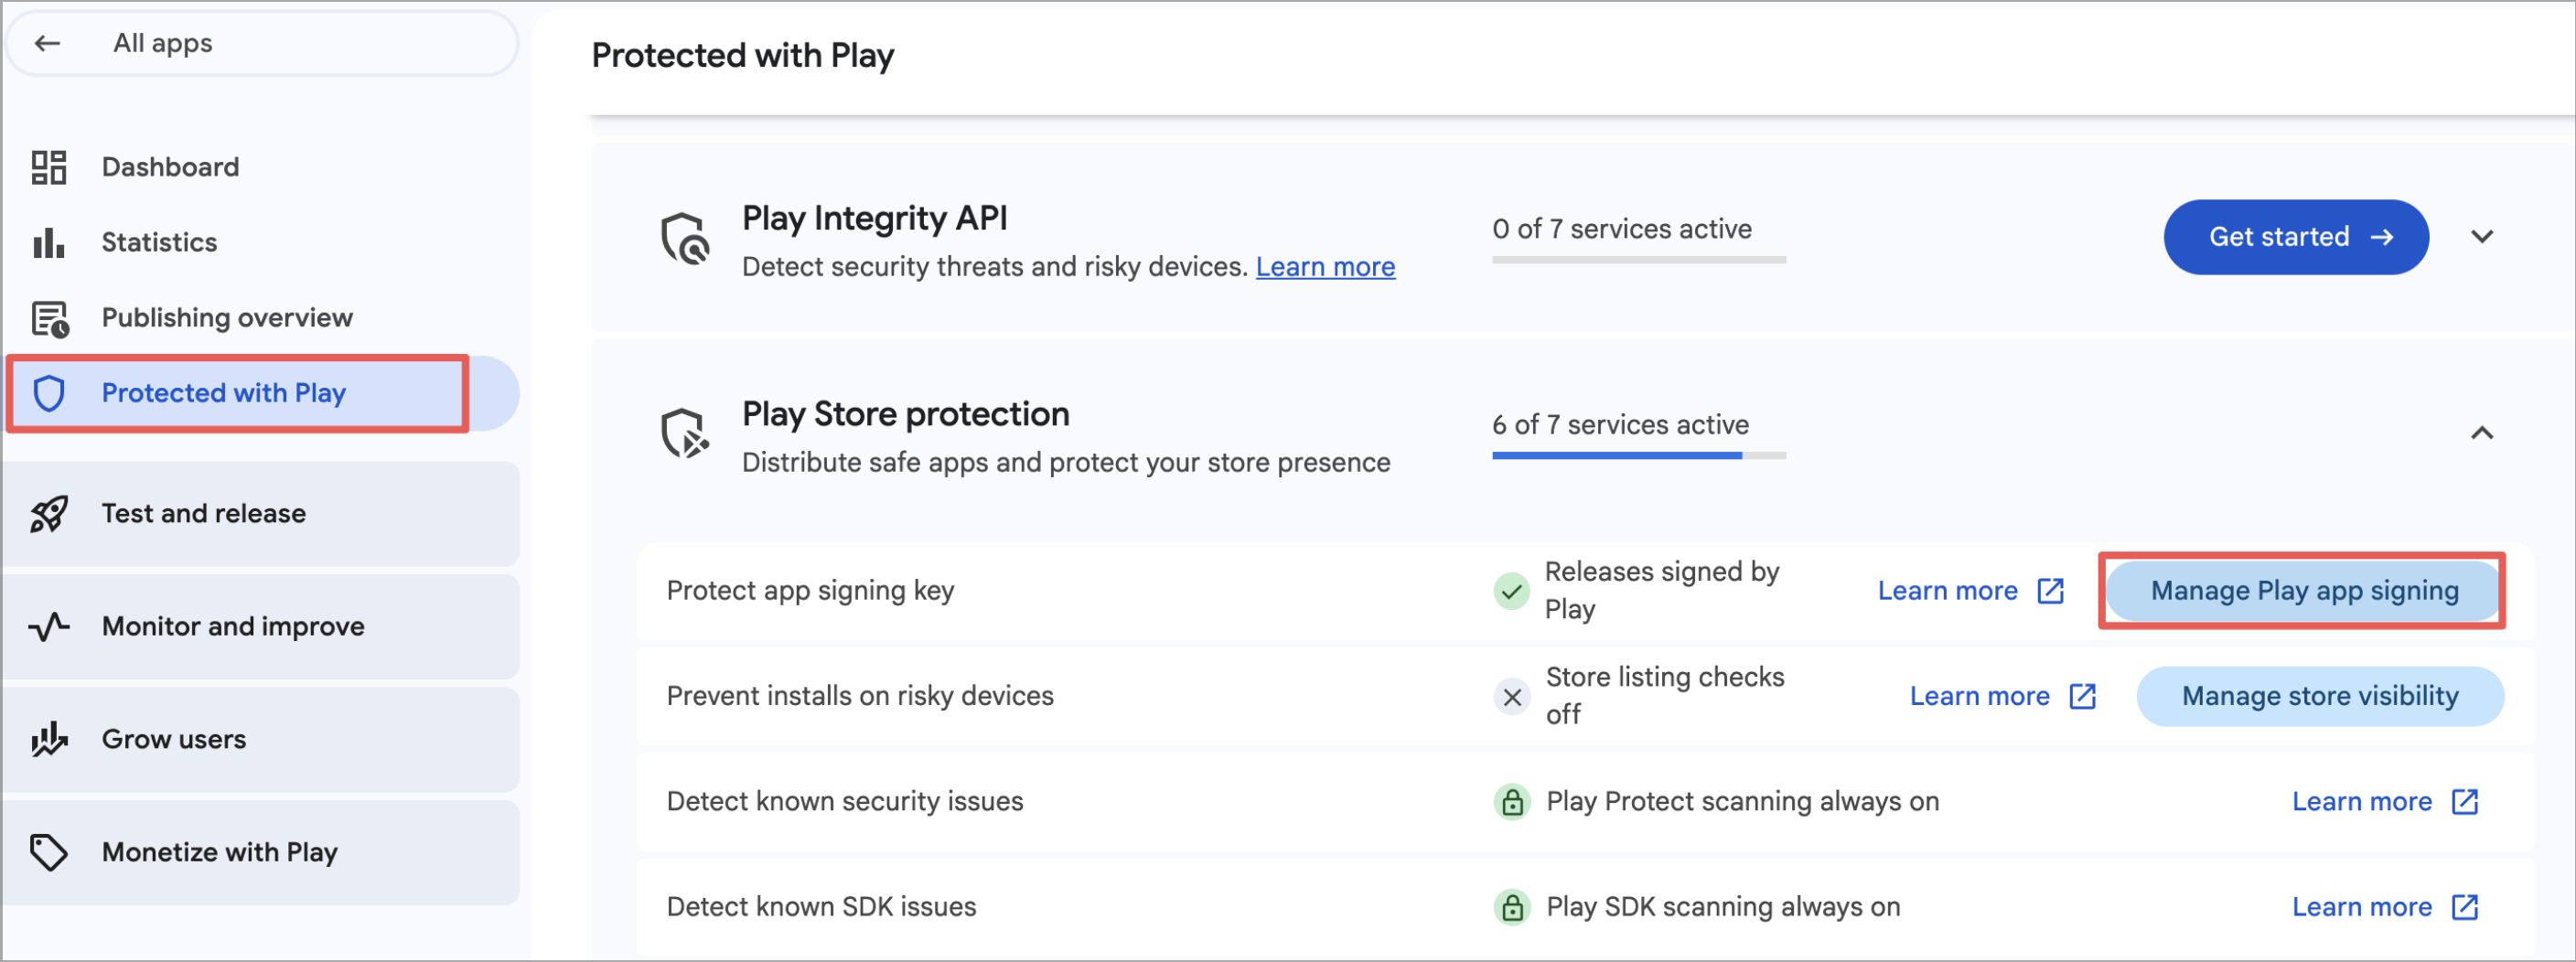Click the Statistics bar chart icon

(48, 242)
